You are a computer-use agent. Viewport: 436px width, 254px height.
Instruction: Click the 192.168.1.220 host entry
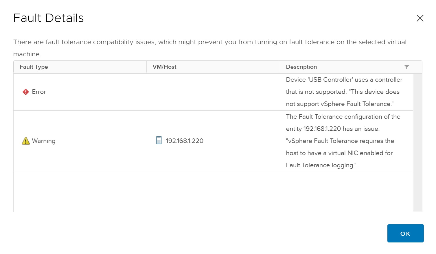(185, 141)
